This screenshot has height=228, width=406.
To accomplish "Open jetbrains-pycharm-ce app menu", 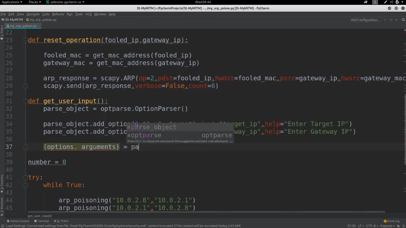I will coord(65,2).
